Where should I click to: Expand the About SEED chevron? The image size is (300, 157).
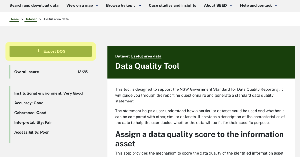[x=231, y=6]
